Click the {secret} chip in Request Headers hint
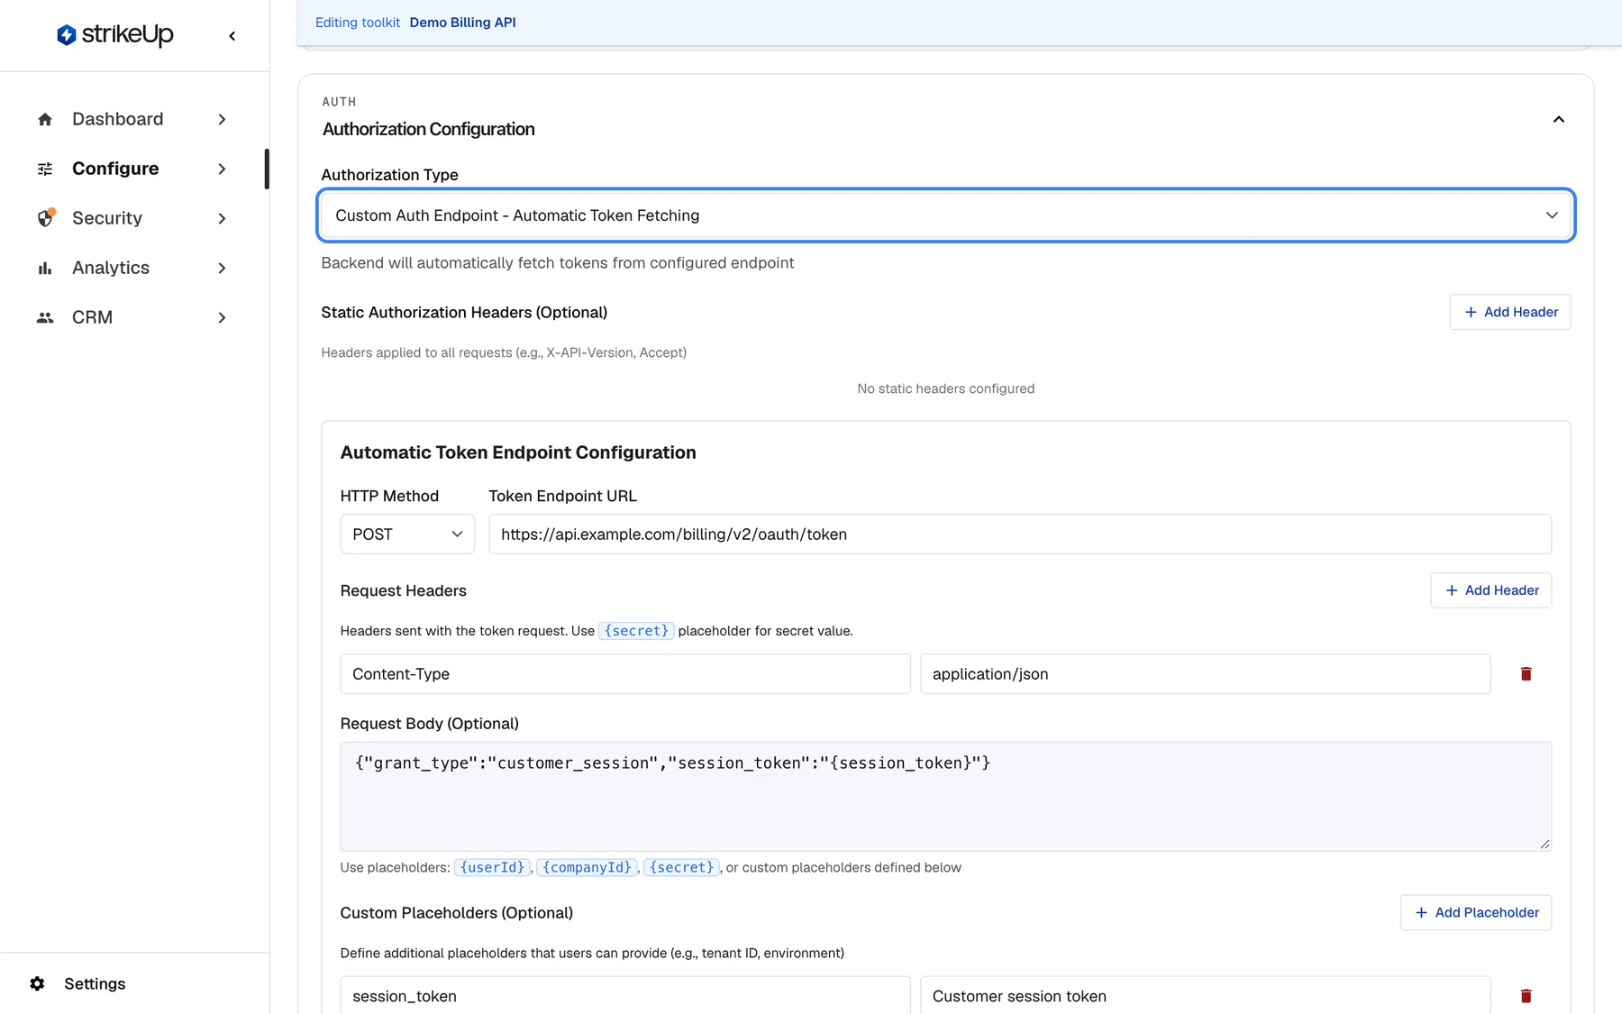1622x1014 pixels. pos(636,631)
